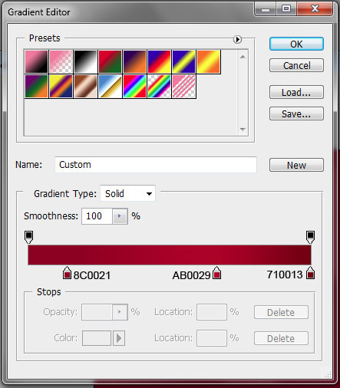This screenshot has height=388, width=340.
Task: Select the violet-to-orange gradient preset
Action: (x=134, y=62)
